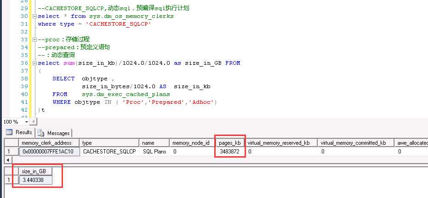Viewport: 428px width, 198px height.
Task: Select the value 3.440338
Action: click(x=35, y=180)
